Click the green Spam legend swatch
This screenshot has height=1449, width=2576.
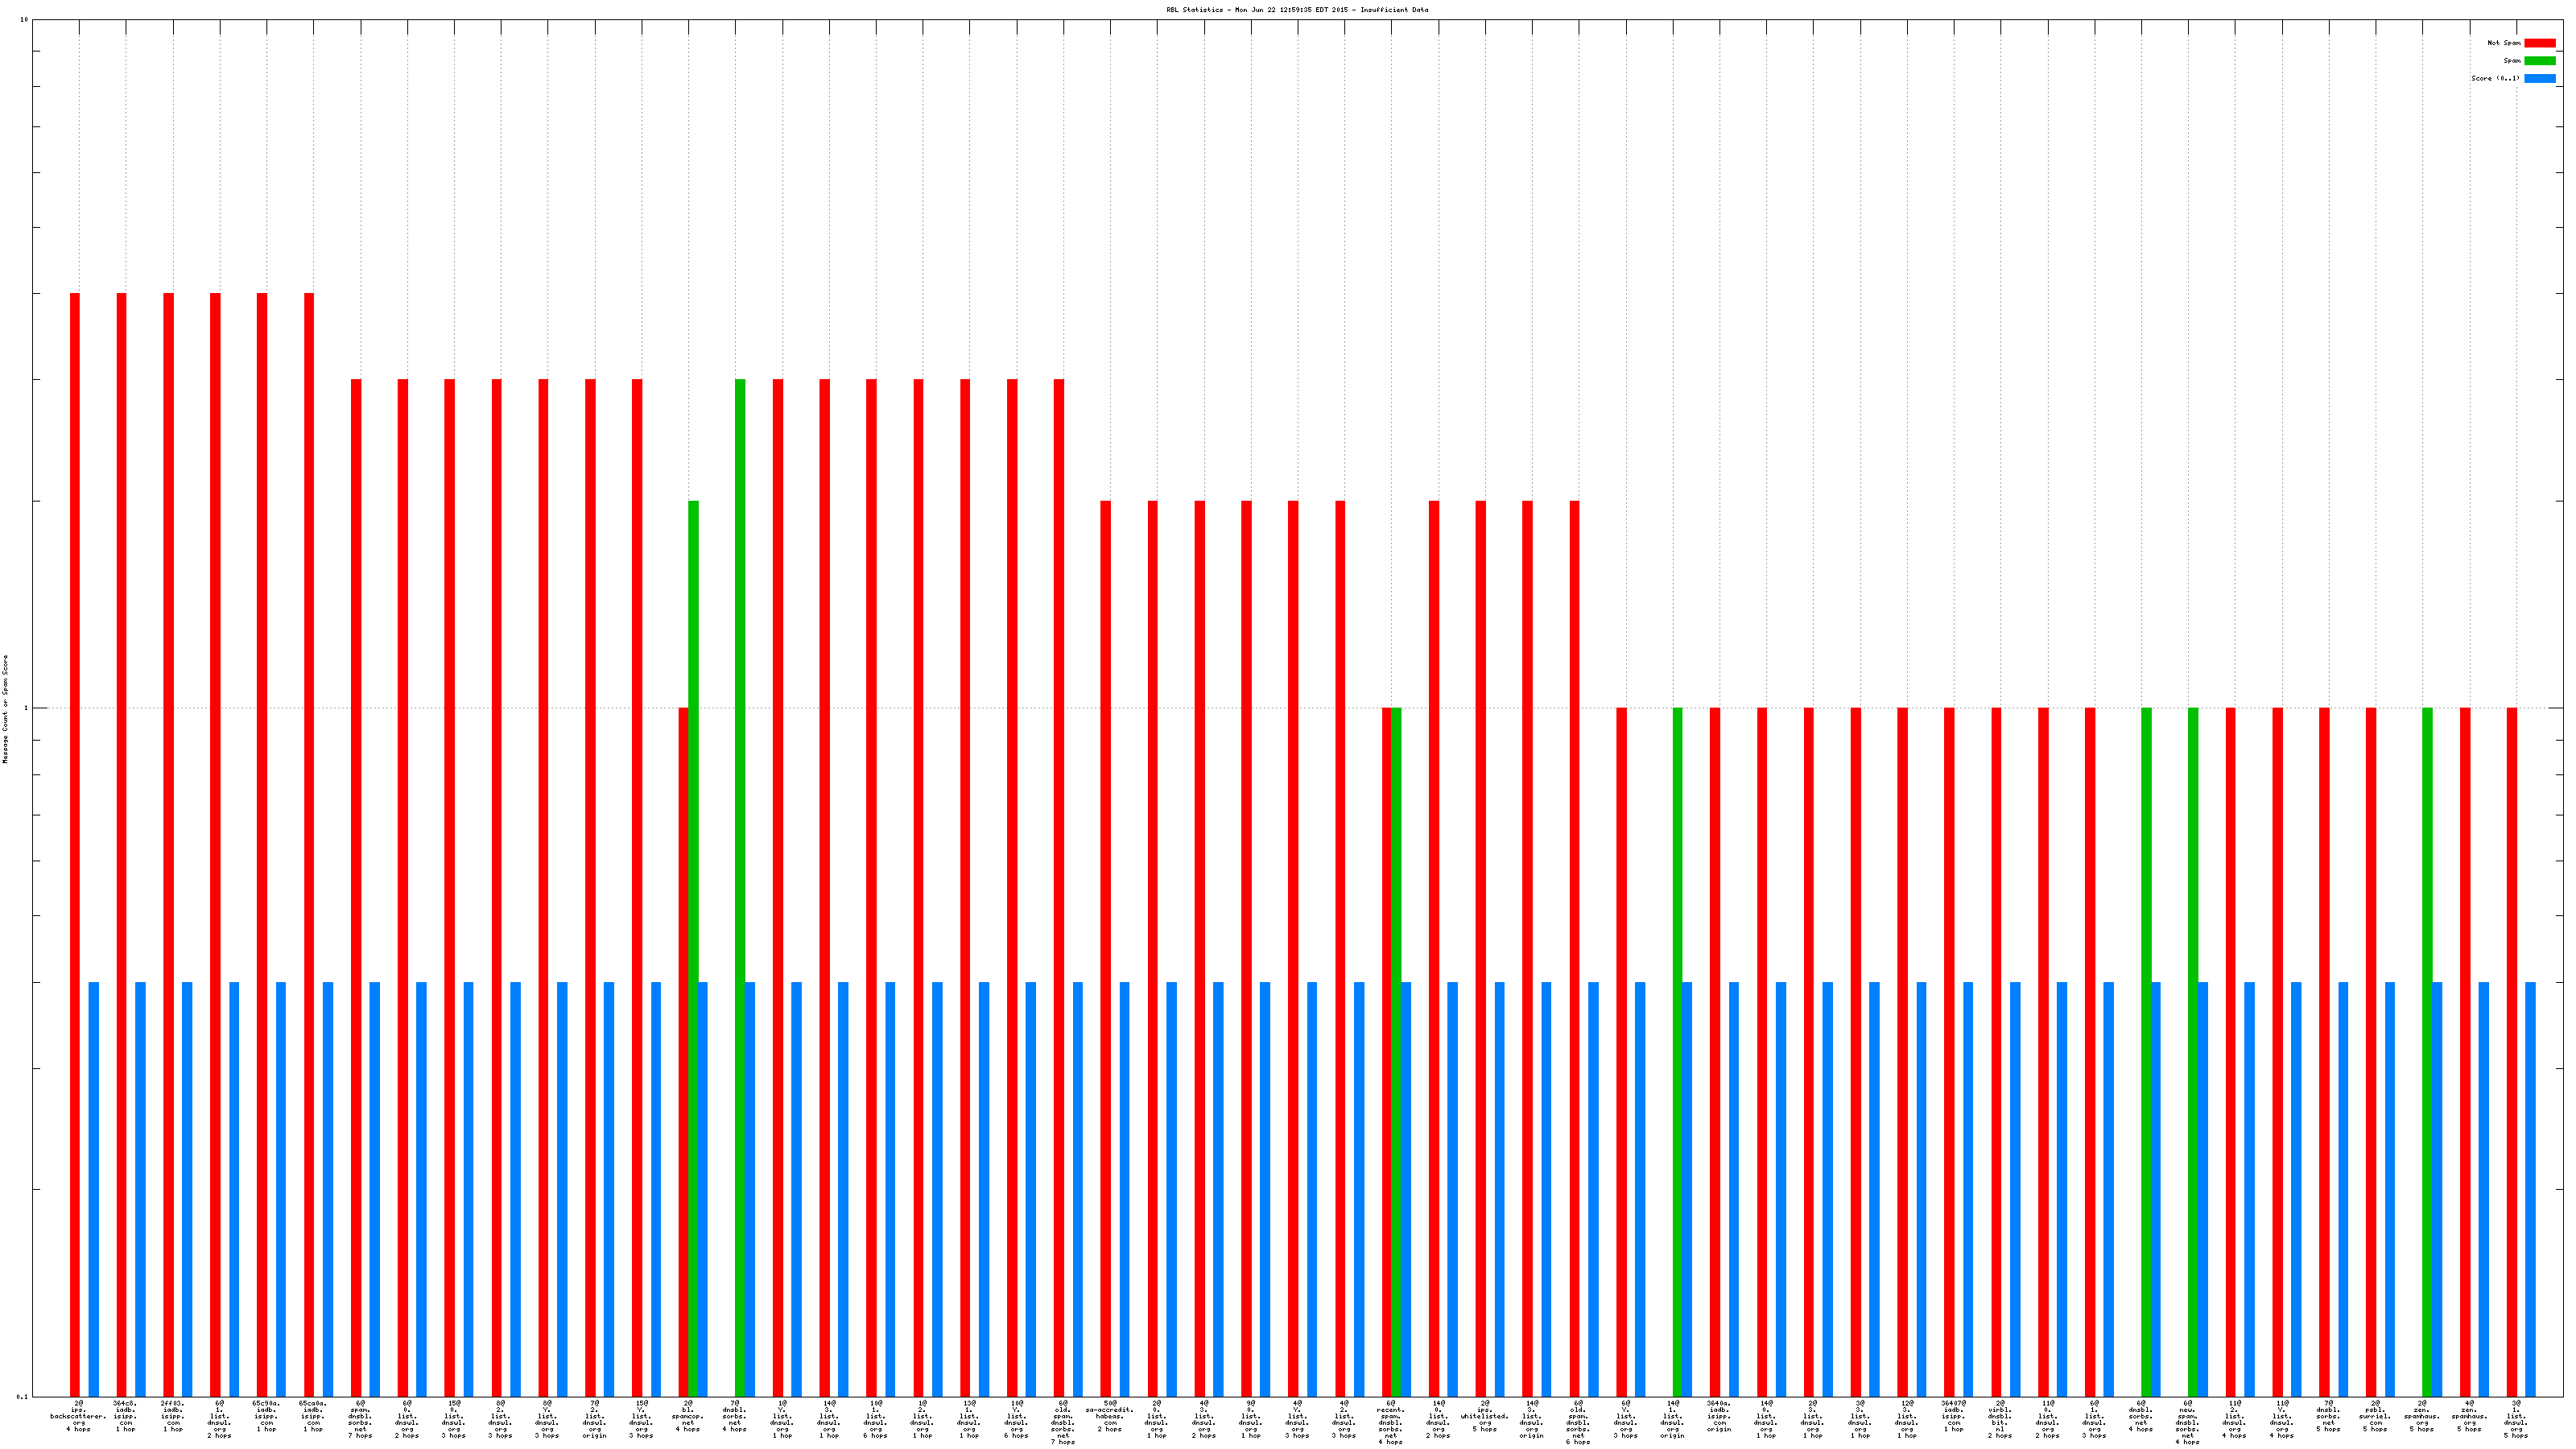point(2540,61)
